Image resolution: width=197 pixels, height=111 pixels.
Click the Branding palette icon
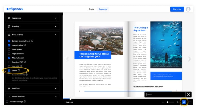pos(9,26)
